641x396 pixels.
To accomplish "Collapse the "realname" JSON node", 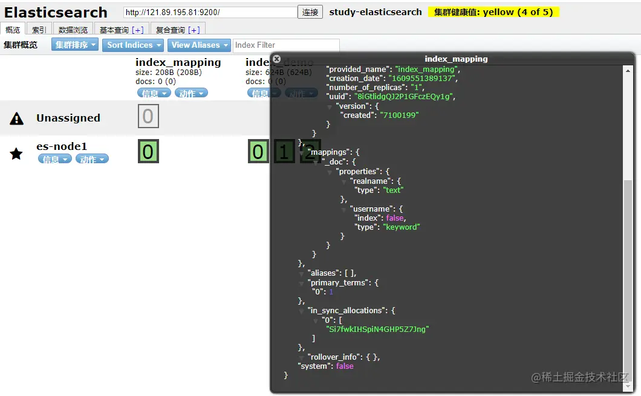I will (344, 181).
